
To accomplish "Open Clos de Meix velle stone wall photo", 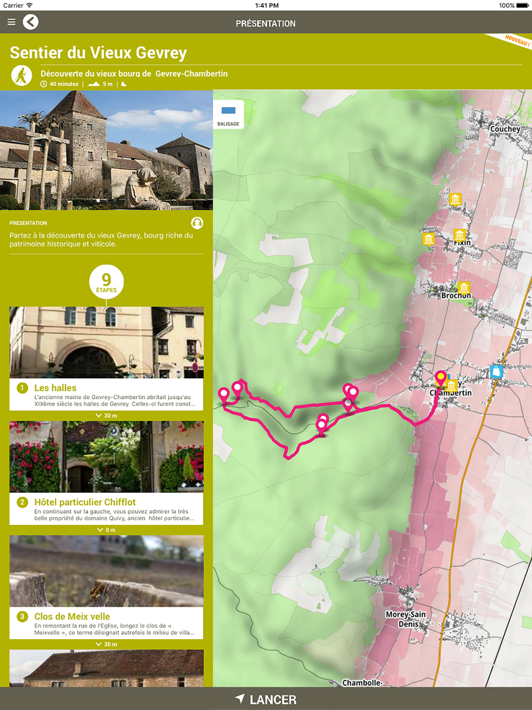I will point(106,572).
